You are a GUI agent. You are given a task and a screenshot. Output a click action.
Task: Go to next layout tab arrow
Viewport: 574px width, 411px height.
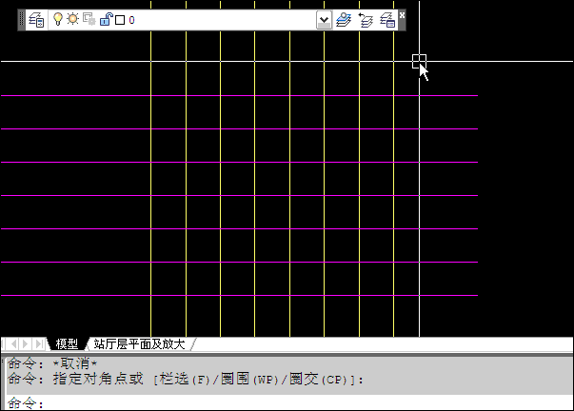pos(26,343)
